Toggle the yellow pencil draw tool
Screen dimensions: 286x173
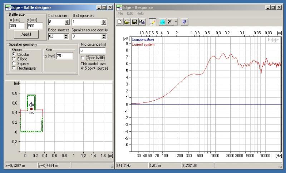pos(152,22)
